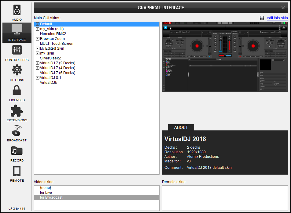
Task: Open the Audio settings speaker icon
Action: tap(17, 10)
